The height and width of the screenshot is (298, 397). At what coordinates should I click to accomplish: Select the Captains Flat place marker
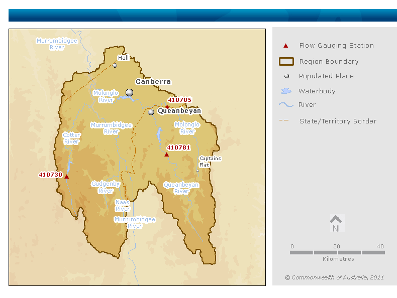197,171
